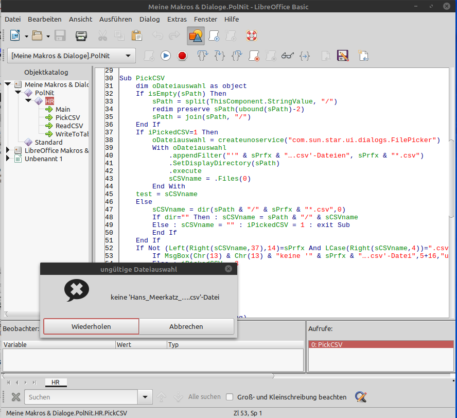Viewport: 457px width, 418px height.
Task: Click the Undo arrow icon
Action: (x=157, y=36)
